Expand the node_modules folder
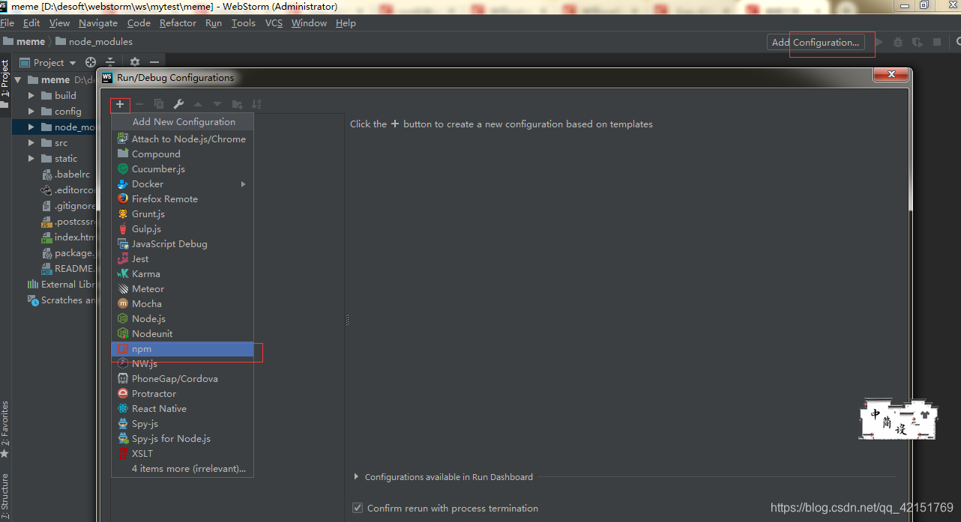 point(31,127)
